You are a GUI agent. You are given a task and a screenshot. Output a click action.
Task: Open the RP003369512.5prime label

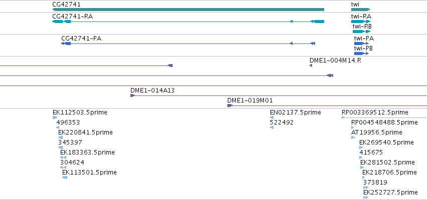375,112
